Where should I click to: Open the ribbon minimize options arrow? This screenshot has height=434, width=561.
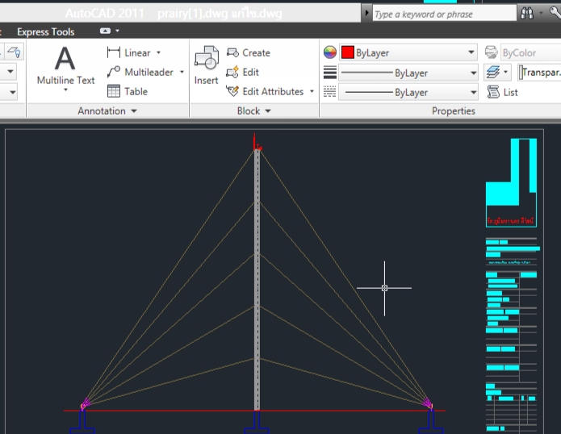coord(117,31)
